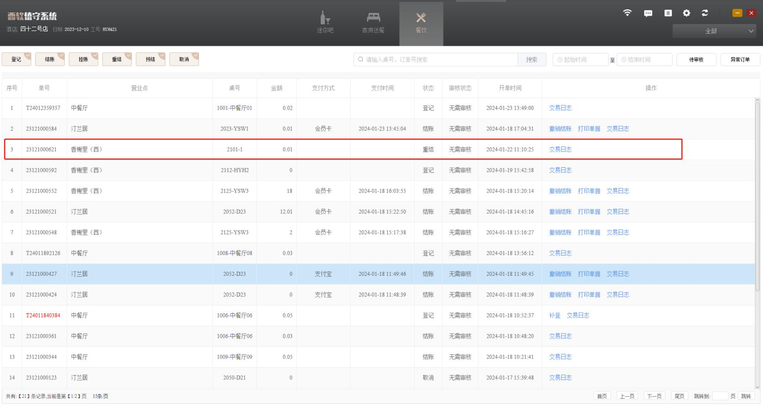Show 异常订单 abnormal orders
Image resolution: width=763 pixels, height=407 pixels.
point(740,60)
